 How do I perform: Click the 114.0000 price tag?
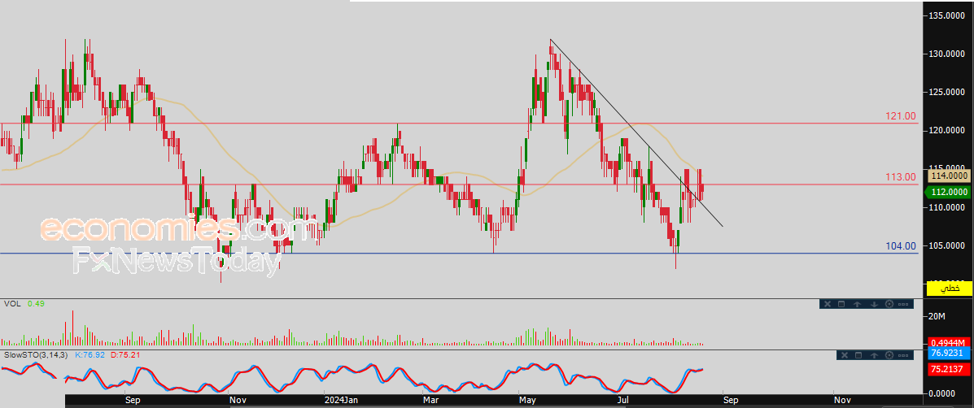point(949,176)
